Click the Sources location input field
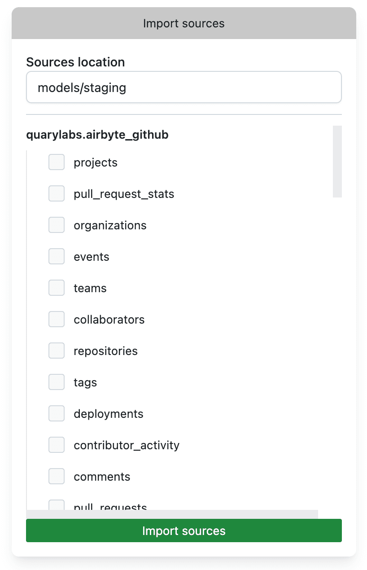Viewport: 367px width, 570px height. (183, 88)
